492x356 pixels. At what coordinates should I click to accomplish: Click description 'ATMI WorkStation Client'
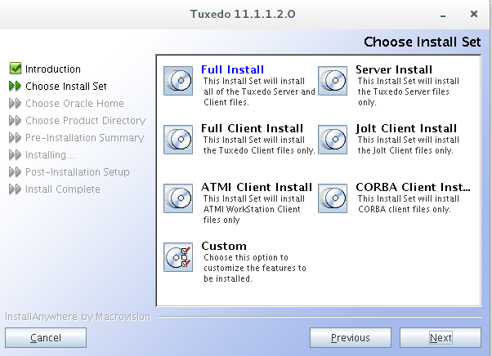click(x=252, y=209)
